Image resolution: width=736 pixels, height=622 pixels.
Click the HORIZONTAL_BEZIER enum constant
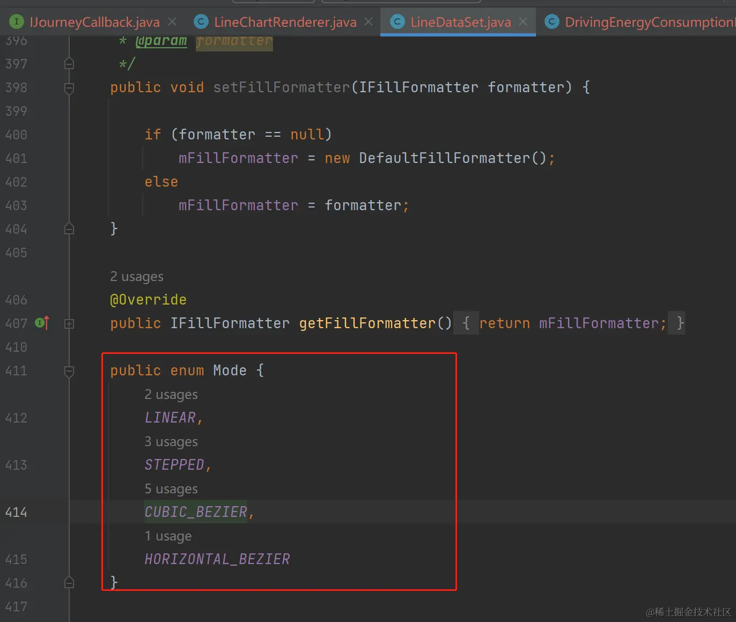217,559
